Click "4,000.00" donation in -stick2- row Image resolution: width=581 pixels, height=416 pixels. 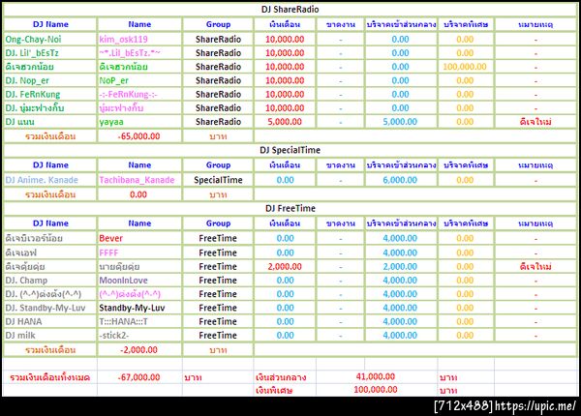400,336
